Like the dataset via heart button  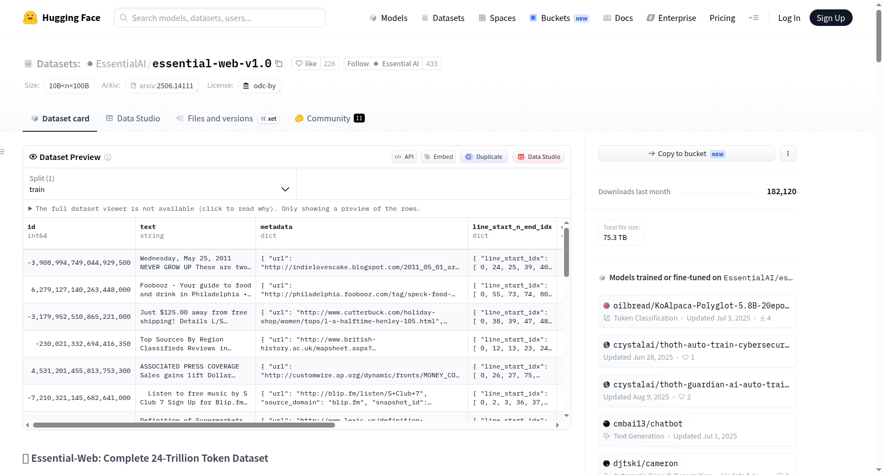click(x=306, y=63)
